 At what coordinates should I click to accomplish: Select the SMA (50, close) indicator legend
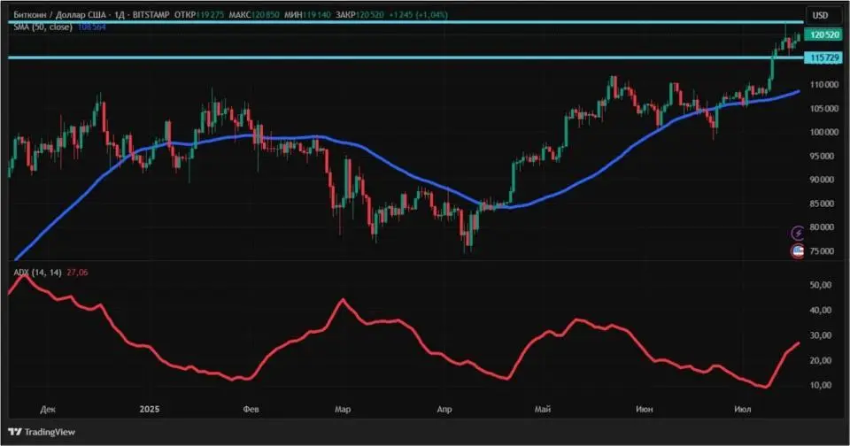pyautogui.click(x=43, y=27)
